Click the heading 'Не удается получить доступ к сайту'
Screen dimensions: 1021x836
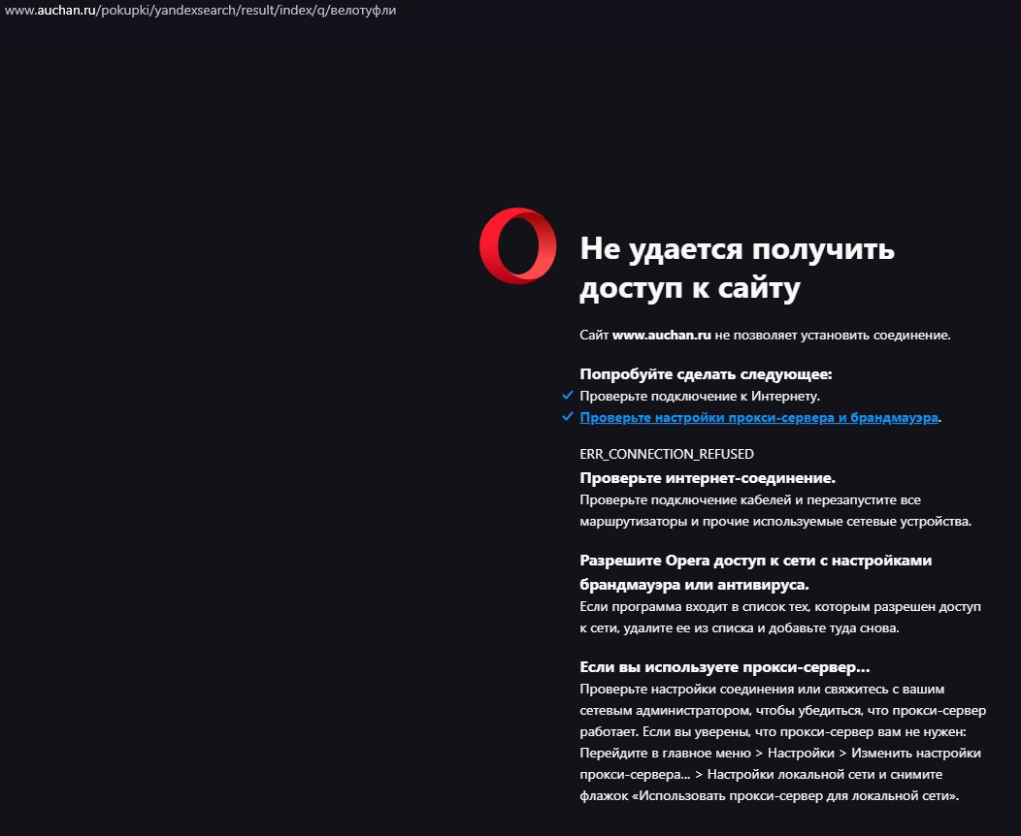pos(737,268)
